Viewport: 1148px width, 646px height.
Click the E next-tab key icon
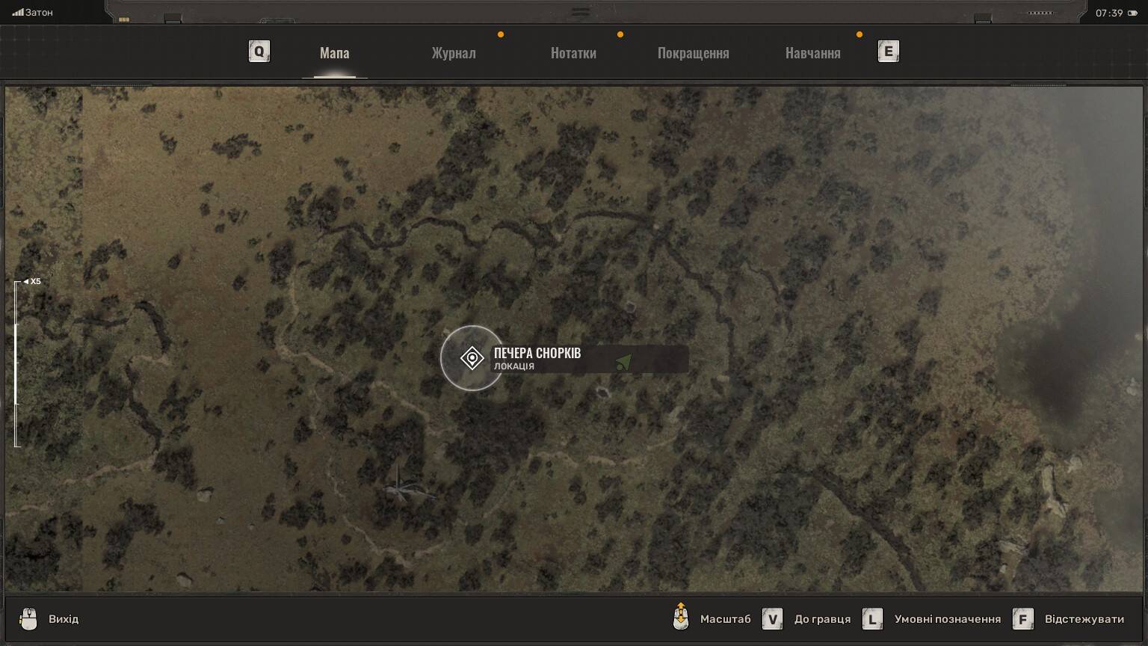(x=888, y=52)
